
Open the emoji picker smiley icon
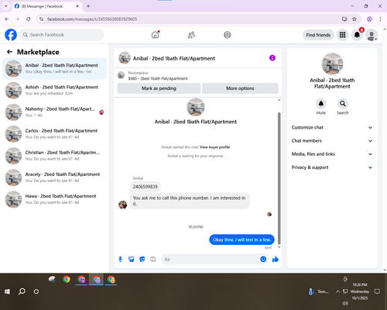pos(263,259)
